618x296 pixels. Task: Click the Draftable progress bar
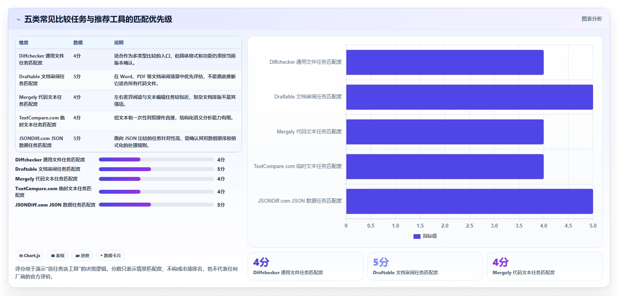[156, 169]
